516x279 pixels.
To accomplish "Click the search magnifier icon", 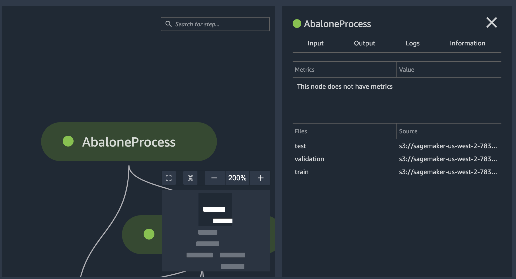I will 168,24.
